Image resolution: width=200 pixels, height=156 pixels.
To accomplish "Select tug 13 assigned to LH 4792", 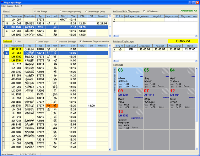I will pos(130,119).
